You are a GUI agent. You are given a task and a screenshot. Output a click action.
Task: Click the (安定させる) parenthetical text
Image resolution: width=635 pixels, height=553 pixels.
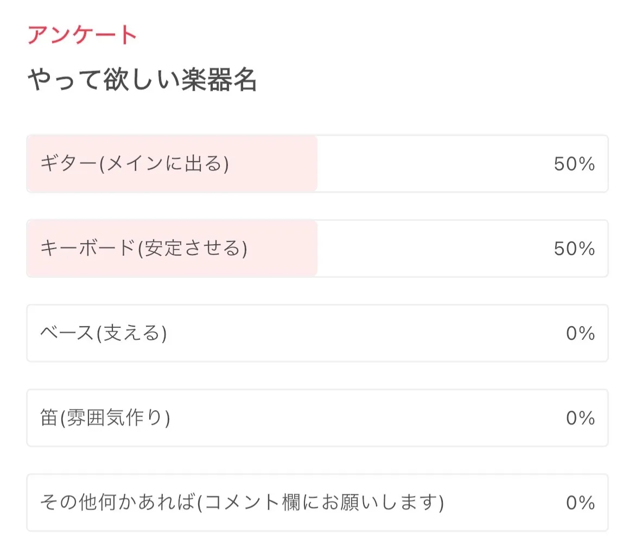(x=192, y=248)
